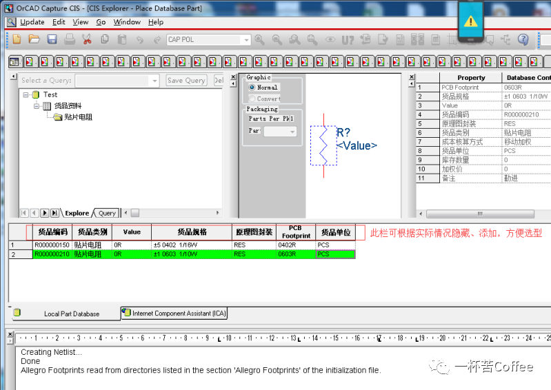Viewport: 551px width, 390px height.
Task: Click the Zoom In magnifier icon
Action: point(260,40)
